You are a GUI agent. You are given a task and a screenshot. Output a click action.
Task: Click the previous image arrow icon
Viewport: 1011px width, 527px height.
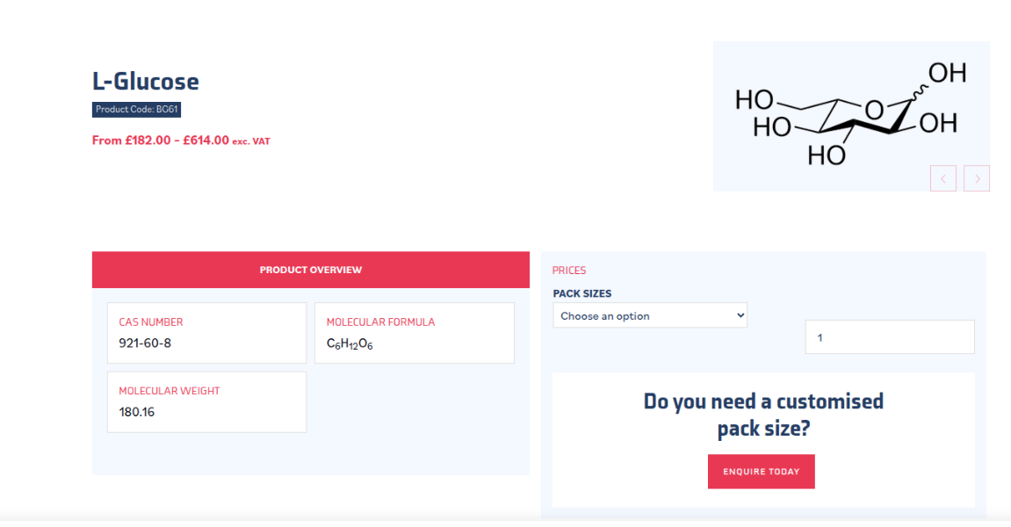coord(942,178)
